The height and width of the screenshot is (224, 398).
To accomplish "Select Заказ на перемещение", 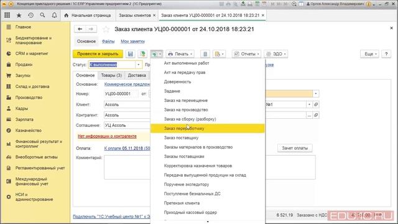I will click(x=208, y=100).
